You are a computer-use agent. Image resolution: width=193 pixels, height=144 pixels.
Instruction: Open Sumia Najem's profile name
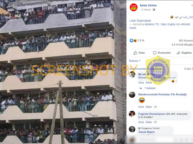click(x=147, y=132)
